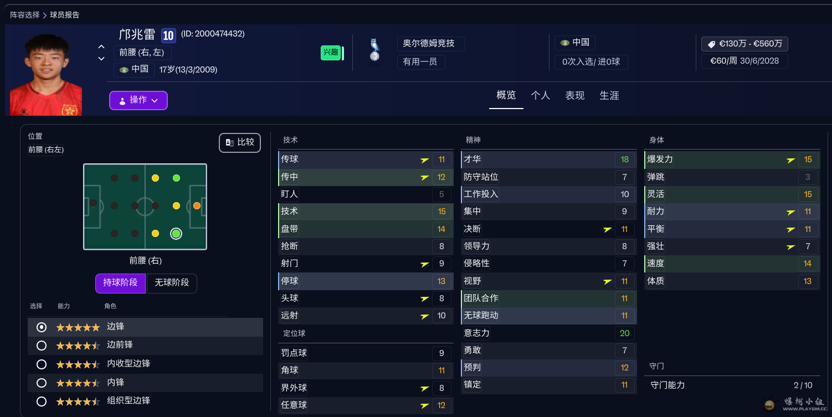Switch to the 个人 tab
Screen dimensions: 832x417
[x=540, y=95]
